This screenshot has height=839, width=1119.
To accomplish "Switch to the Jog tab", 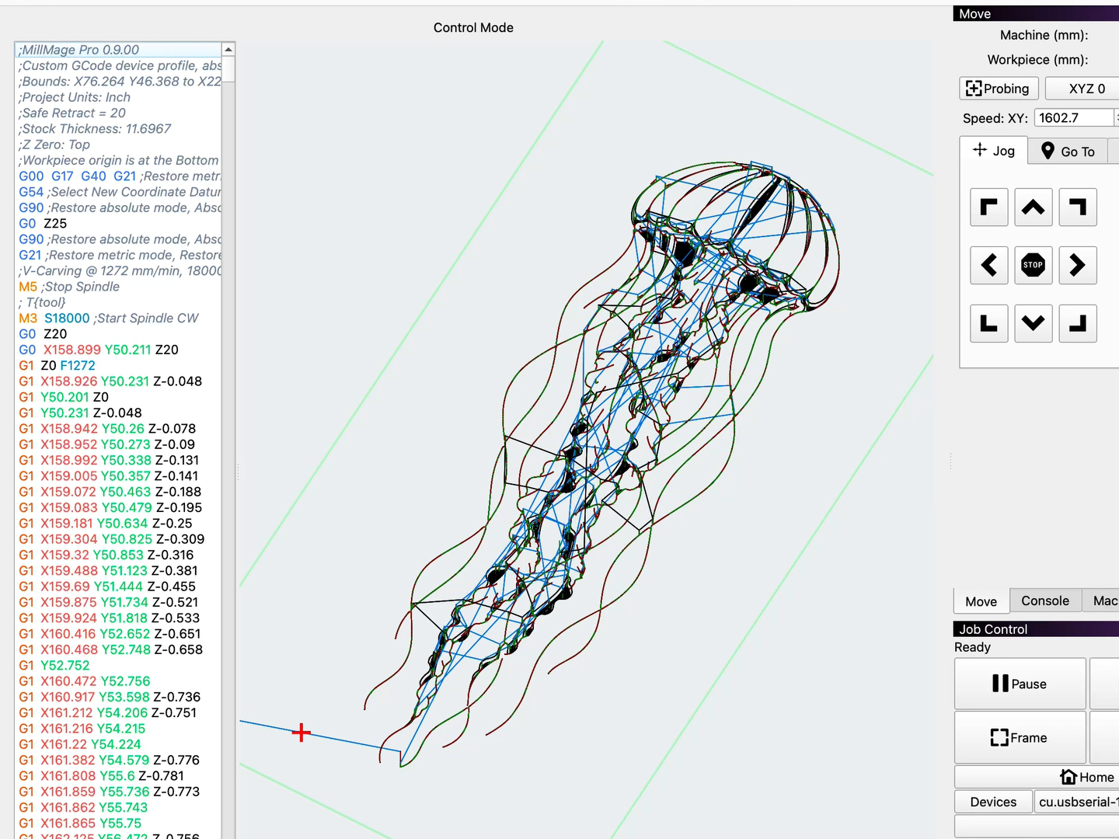I will click(994, 151).
